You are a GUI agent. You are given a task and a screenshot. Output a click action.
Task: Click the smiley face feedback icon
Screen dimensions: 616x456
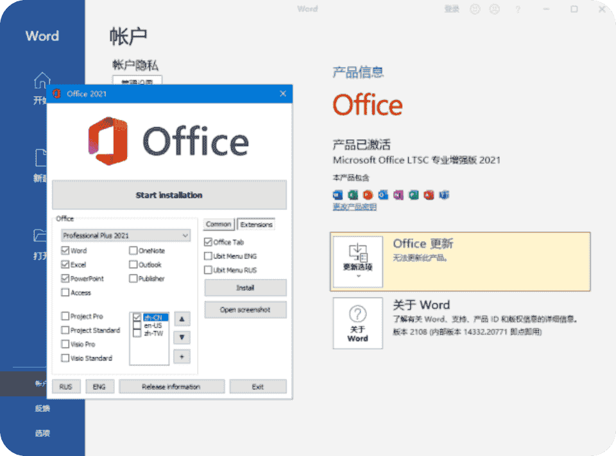point(475,10)
